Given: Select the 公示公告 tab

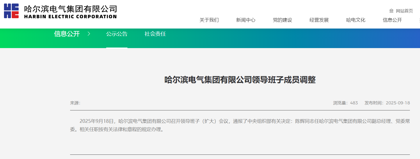Looking at the screenshot, I should point(117,34).
